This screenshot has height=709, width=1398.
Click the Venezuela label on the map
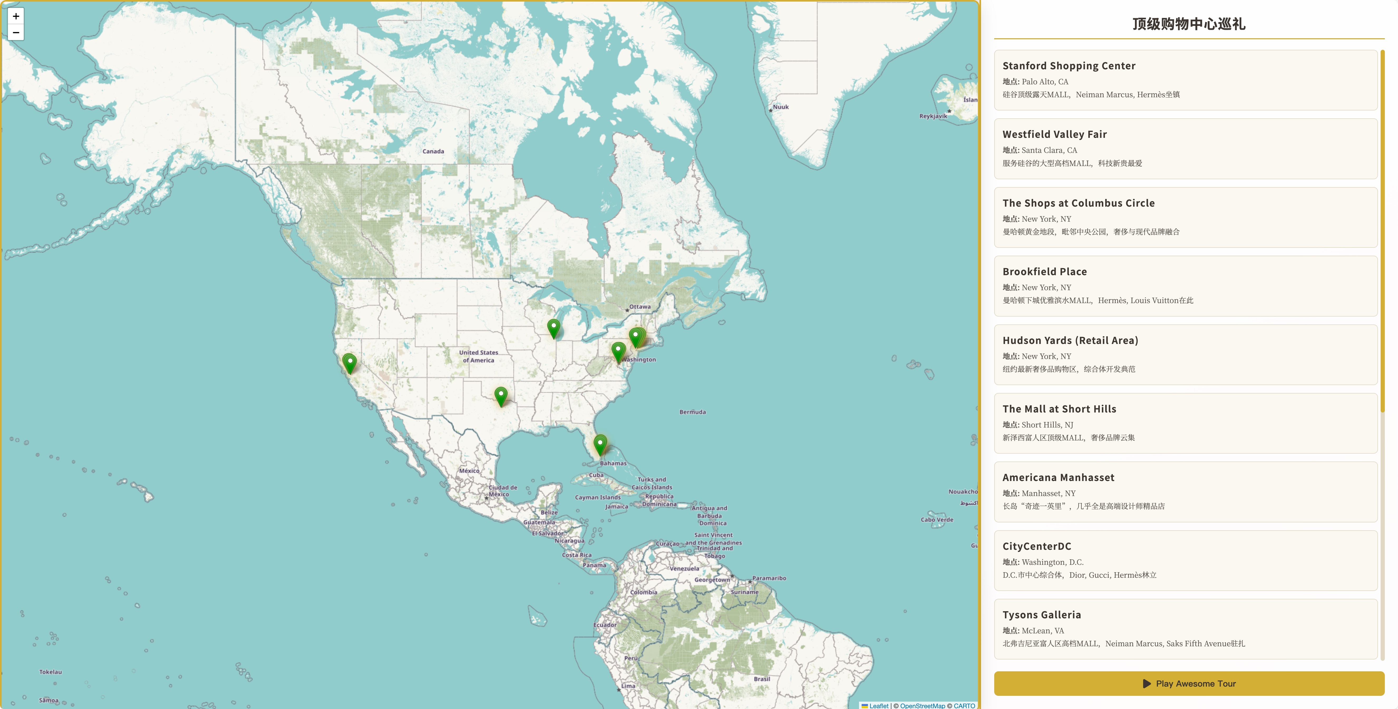click(684, 569)
